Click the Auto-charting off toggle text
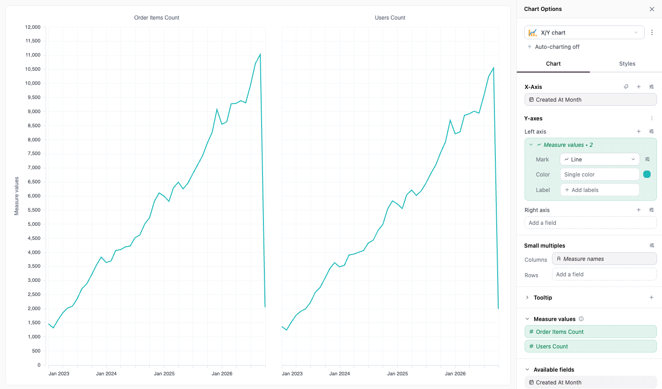 tap(557, 47)
